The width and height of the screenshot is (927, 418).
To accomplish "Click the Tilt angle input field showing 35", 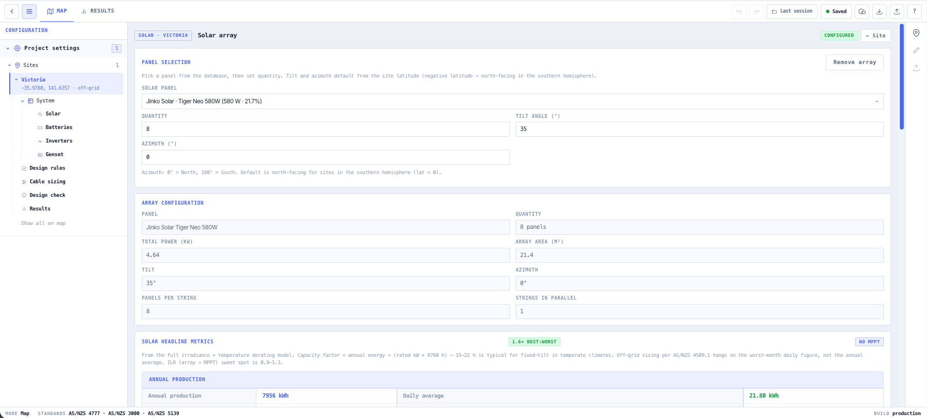I will [699, 129].
